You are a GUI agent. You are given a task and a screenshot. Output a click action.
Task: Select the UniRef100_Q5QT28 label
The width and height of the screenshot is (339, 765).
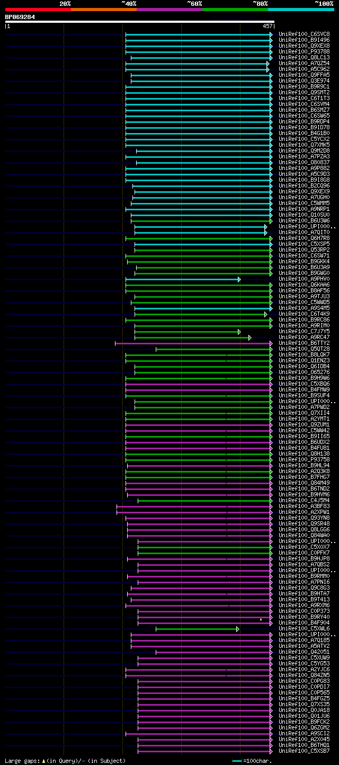304,349
